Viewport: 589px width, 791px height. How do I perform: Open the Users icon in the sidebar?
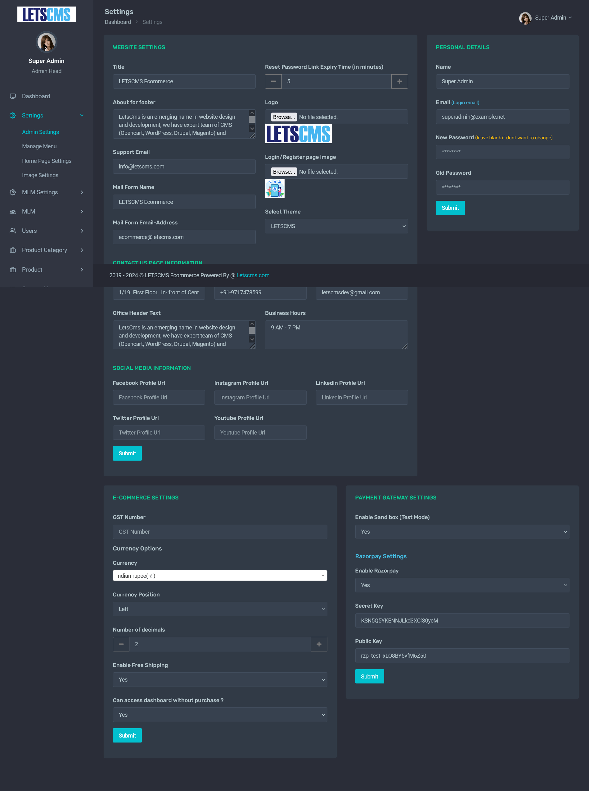coord(13,231)
